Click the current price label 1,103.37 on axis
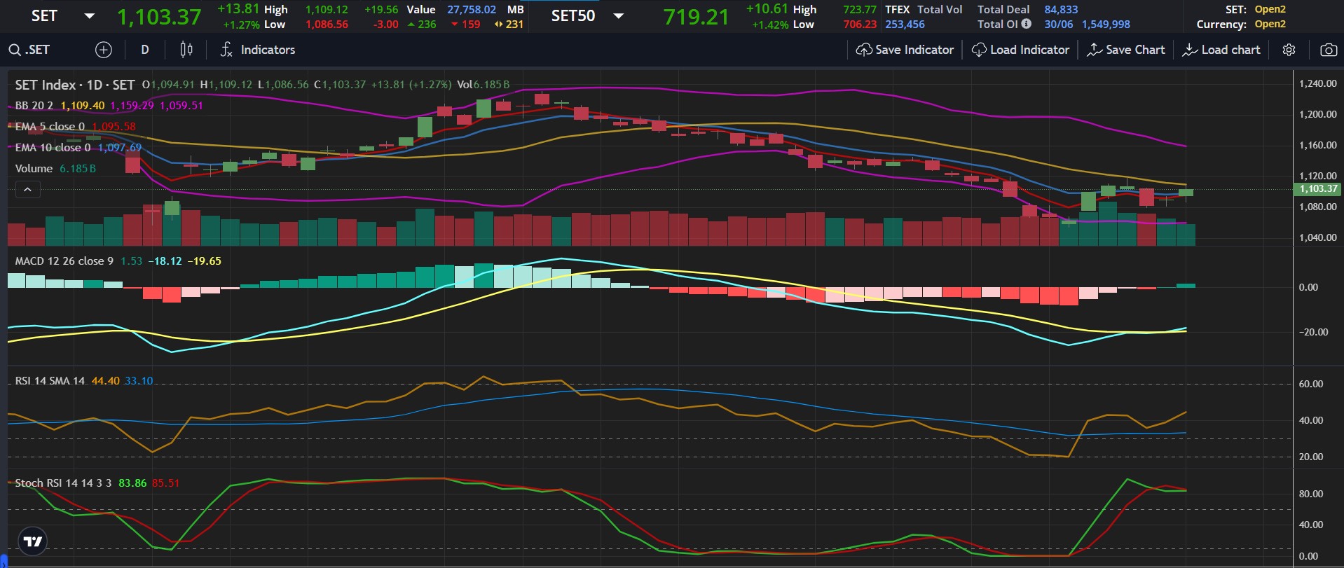The width and height of the screenshot is (1344, 568). pos(1318,189)
